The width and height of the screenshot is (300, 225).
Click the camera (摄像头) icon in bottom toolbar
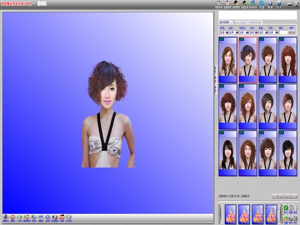coord(6,217)
